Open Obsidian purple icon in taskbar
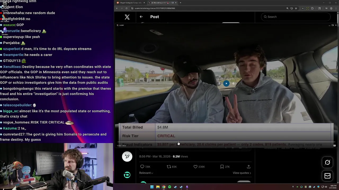The height and width of the screenshot is (190, 339). [x=187, y=187]
